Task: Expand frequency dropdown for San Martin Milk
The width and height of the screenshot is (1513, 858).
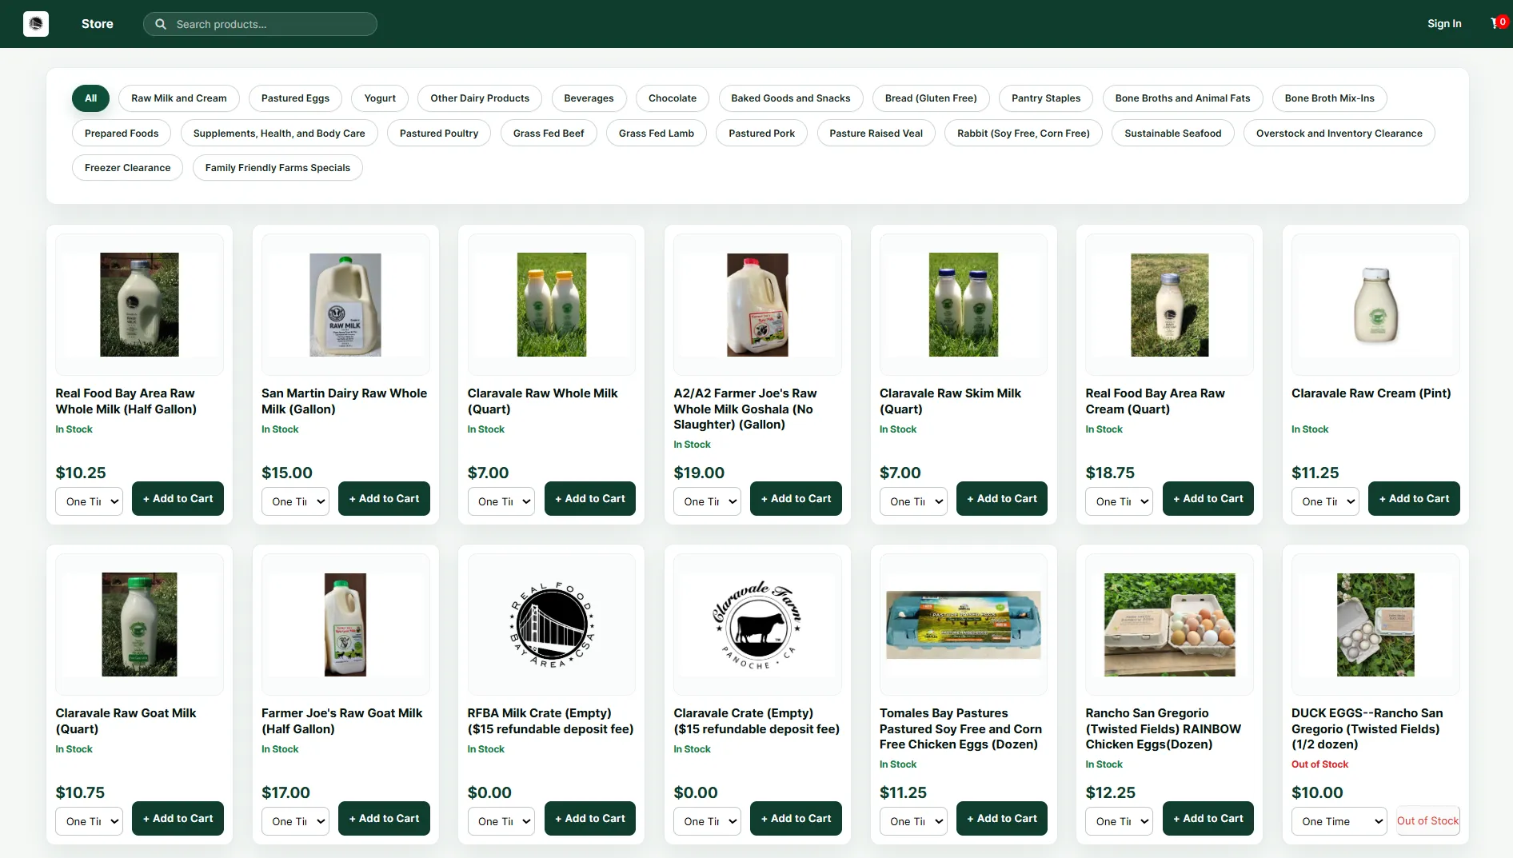Action: [295, 501]
